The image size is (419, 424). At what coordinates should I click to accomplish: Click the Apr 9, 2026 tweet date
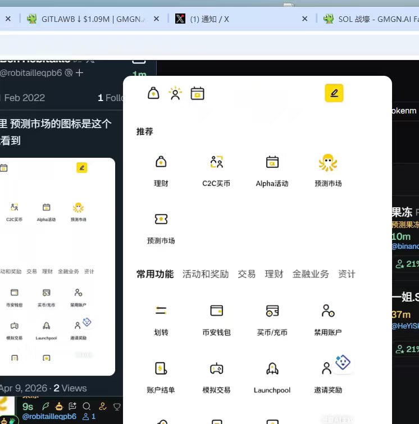point(23,388)
